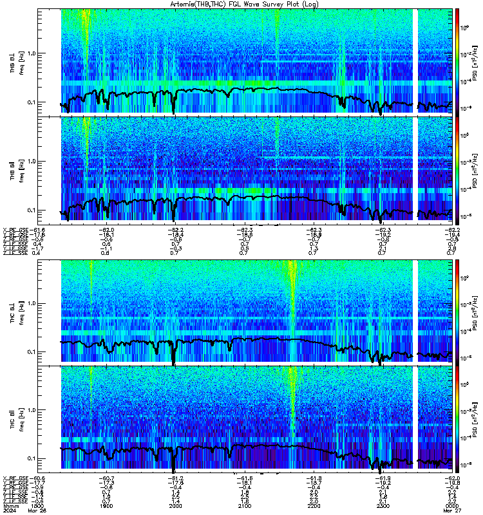
Task: Click the -61.6 X_RE_GSE value under THC panels
Action: [x=245, y=478]
